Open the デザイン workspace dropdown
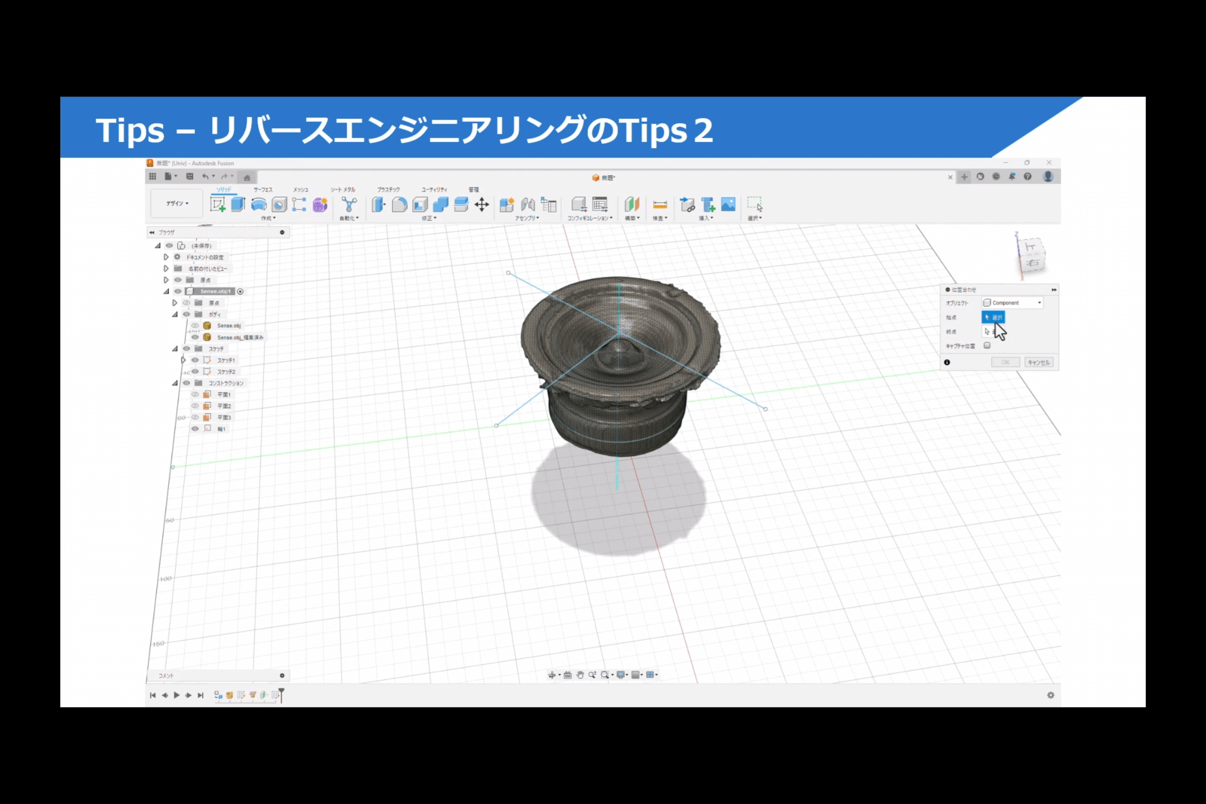Viewport: 1206px width, 804px height. (177, 204)
